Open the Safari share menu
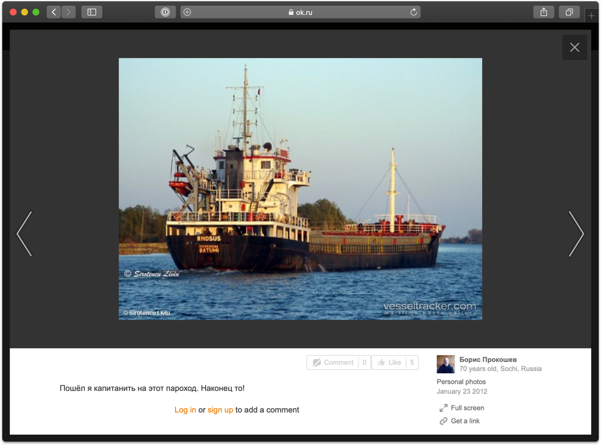 (x=544, y=12)
